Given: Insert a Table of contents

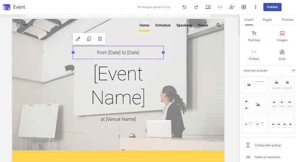Looking at the screenshot, I should [x=263, y=157].
